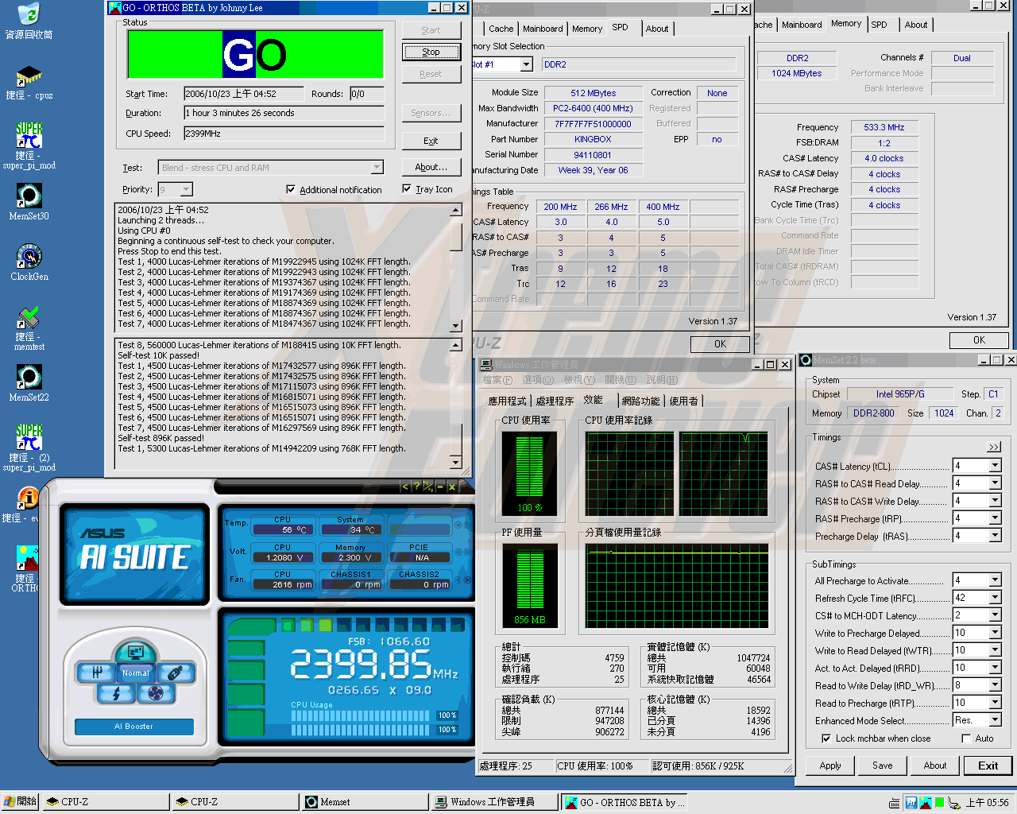Screen dimensions: 1017x814
Task: Open CAS# Latency (tCL) dropdown in MemSet
Action: tap(995, 466)
